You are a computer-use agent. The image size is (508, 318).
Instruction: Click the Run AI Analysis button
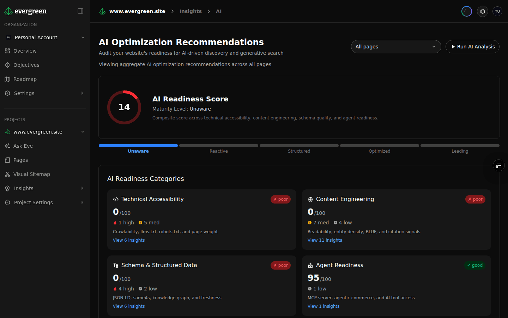pyautogui.click(x=472, y=47)
